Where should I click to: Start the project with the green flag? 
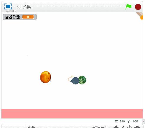[128, 7]
